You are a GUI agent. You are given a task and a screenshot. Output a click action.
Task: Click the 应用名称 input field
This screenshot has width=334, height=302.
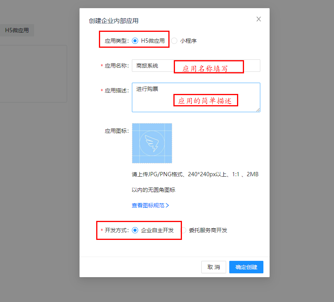pyautogui.click(x=196, y=66)
